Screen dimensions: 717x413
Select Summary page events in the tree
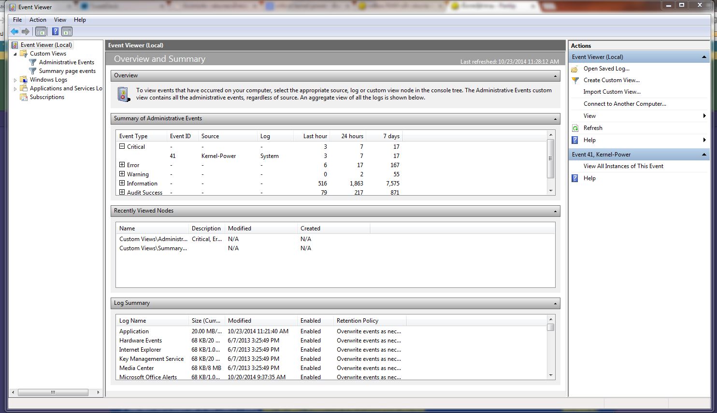[x=67, y=71]
